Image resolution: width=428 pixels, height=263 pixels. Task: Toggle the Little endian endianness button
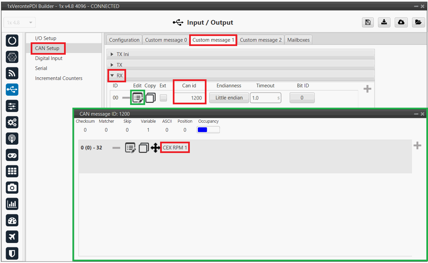[229, 98]
